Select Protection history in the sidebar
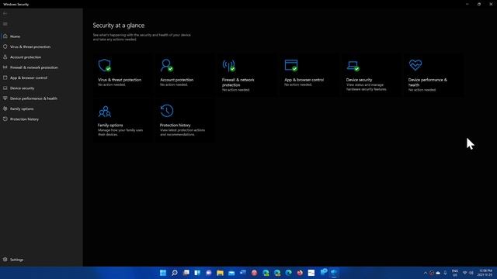This screenshot has width=497, height=279. click(41, 119)
